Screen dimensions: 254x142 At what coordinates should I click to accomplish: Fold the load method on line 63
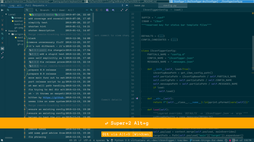tap(140, 109)
